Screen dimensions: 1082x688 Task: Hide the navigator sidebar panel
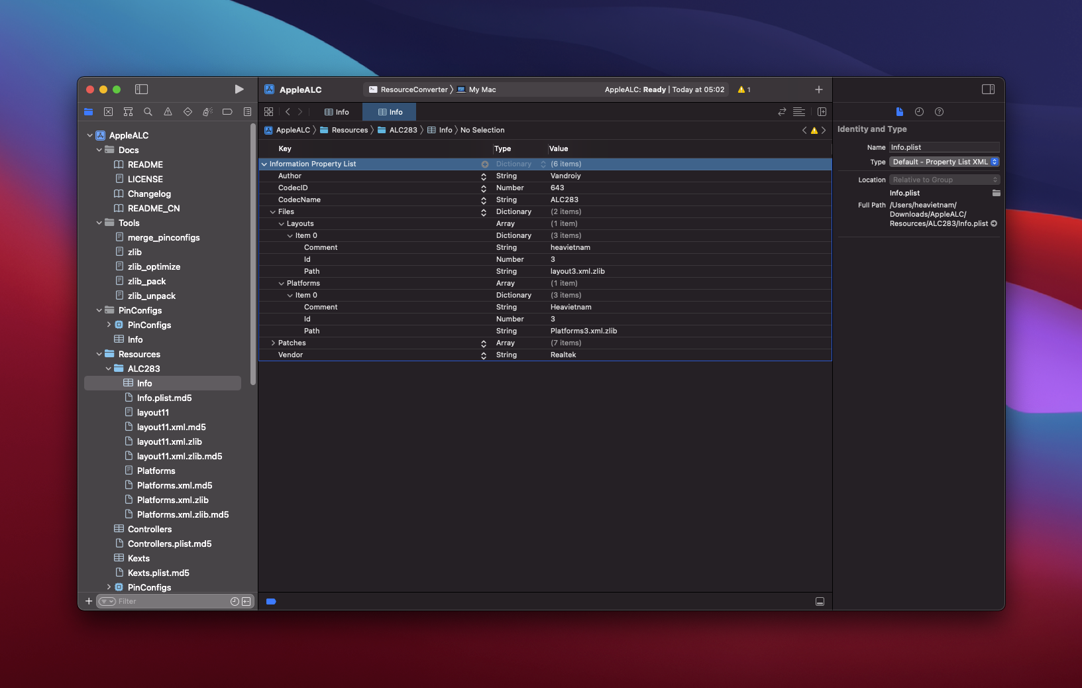pos(141,89)
